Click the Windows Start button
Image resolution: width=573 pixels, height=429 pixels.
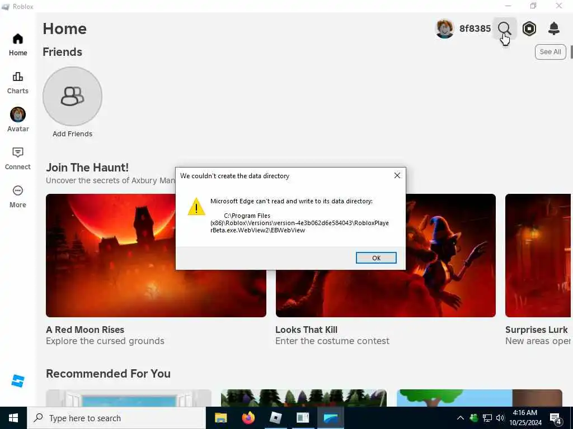coord(13,418)
